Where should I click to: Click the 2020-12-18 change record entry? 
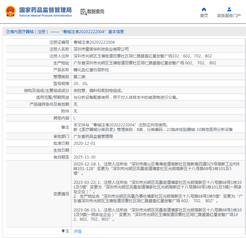157,169
